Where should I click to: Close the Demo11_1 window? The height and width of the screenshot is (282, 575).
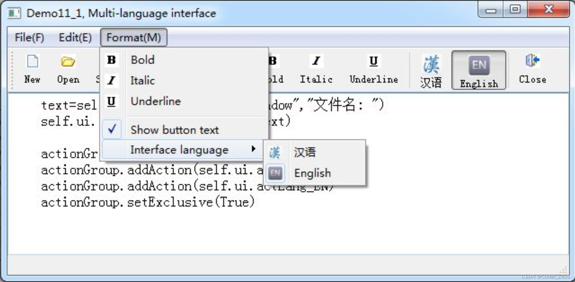pos(549,9)
